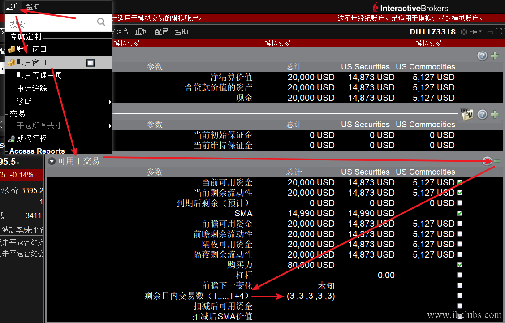Screen dimensions: 505x323
Task: Click the 80,000 USD buying power value
Action: coord(311,265)
